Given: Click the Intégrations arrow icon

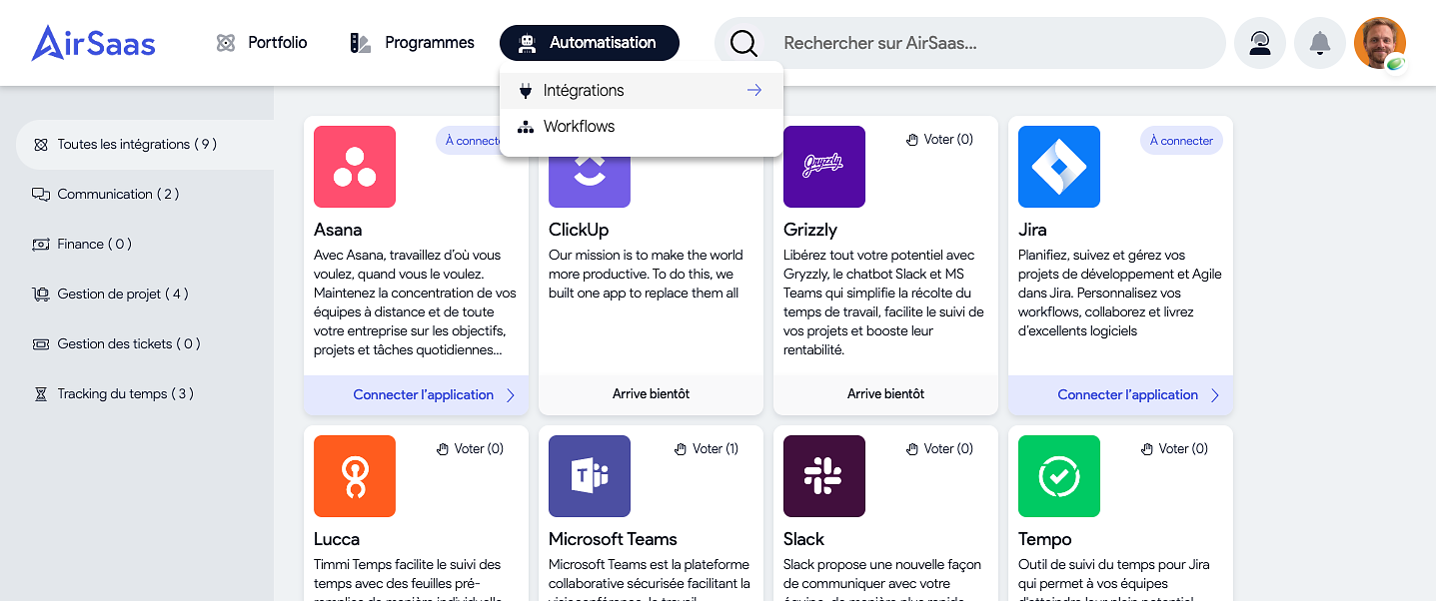Looking at the screenshot, I should coord(754,90).
